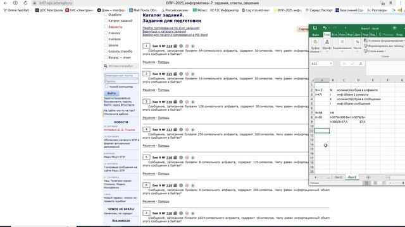This screenshot has height=227, width=405.
Task: Select row 14 header in Excel
Action: pos(312,144)
